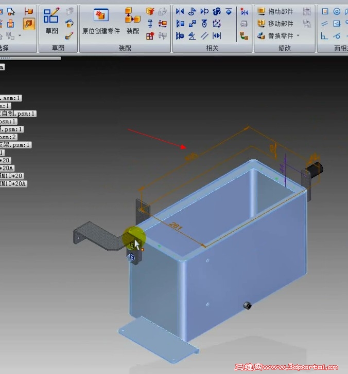Click the green and orange blocks relate icon
The height and width of the screenshot is (374, 348).
244,36
